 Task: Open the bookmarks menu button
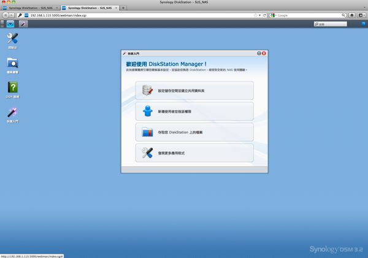(x=361, y=15)
